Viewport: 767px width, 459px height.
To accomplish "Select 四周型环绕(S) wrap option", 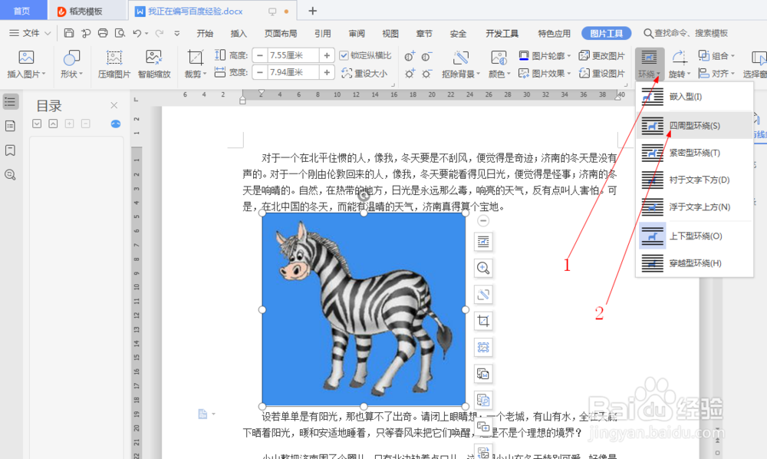I will tap(694, 126).
